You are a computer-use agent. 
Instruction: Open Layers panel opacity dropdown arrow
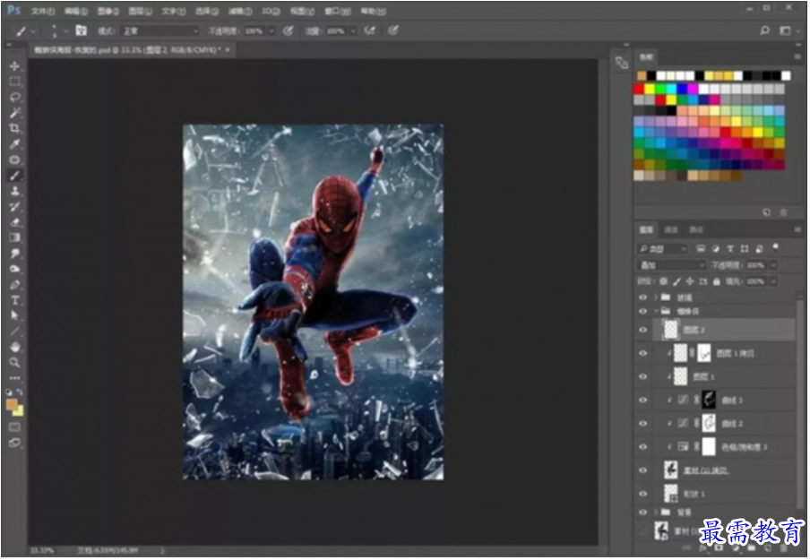(773, 265)
